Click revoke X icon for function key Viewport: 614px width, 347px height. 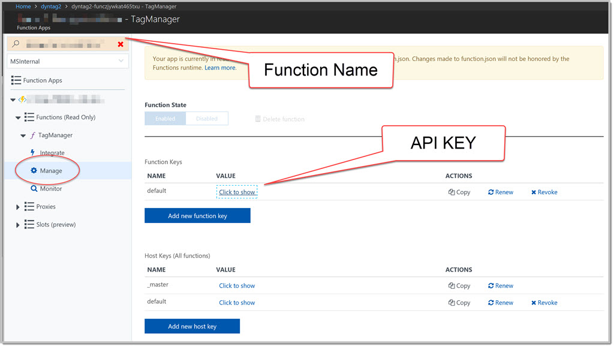(533, 192)
